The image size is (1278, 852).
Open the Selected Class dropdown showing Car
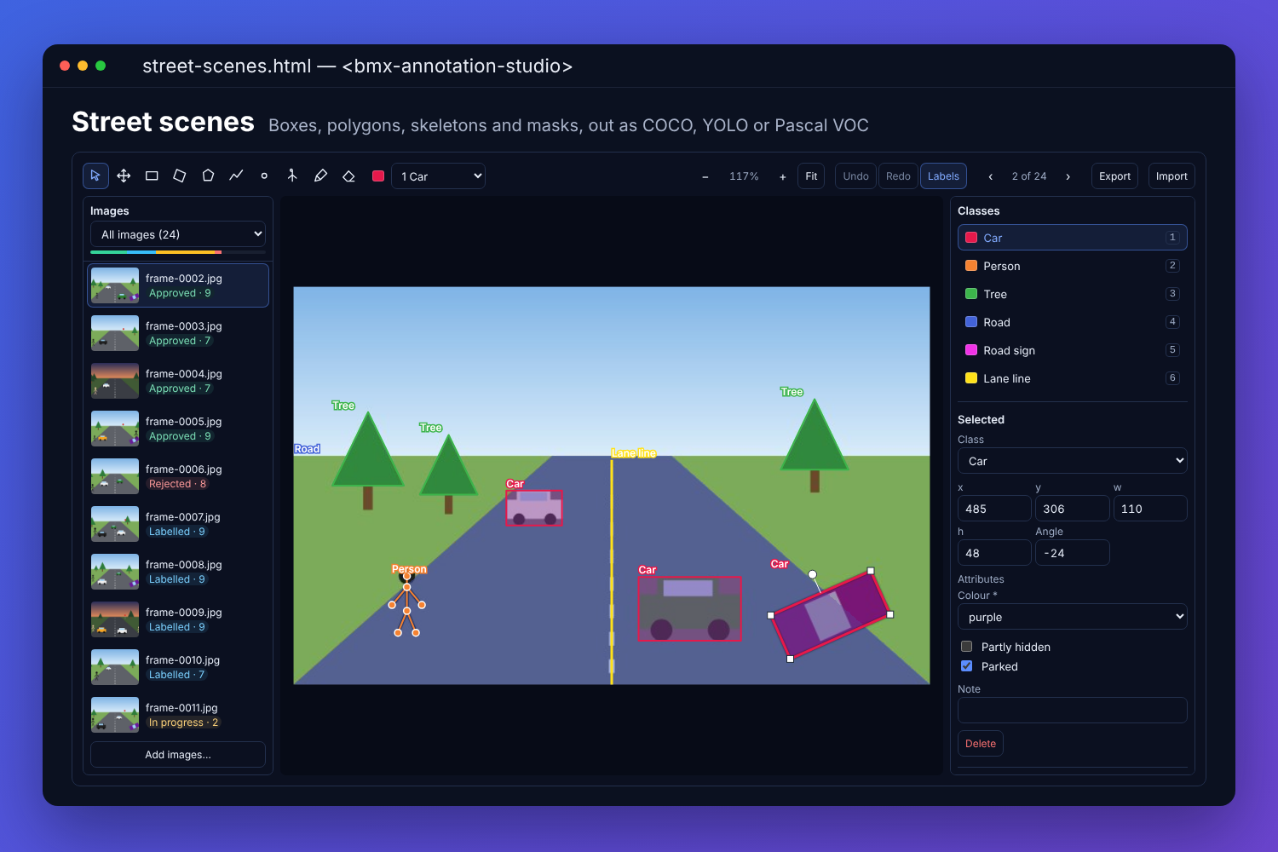tap(1072, 461)
